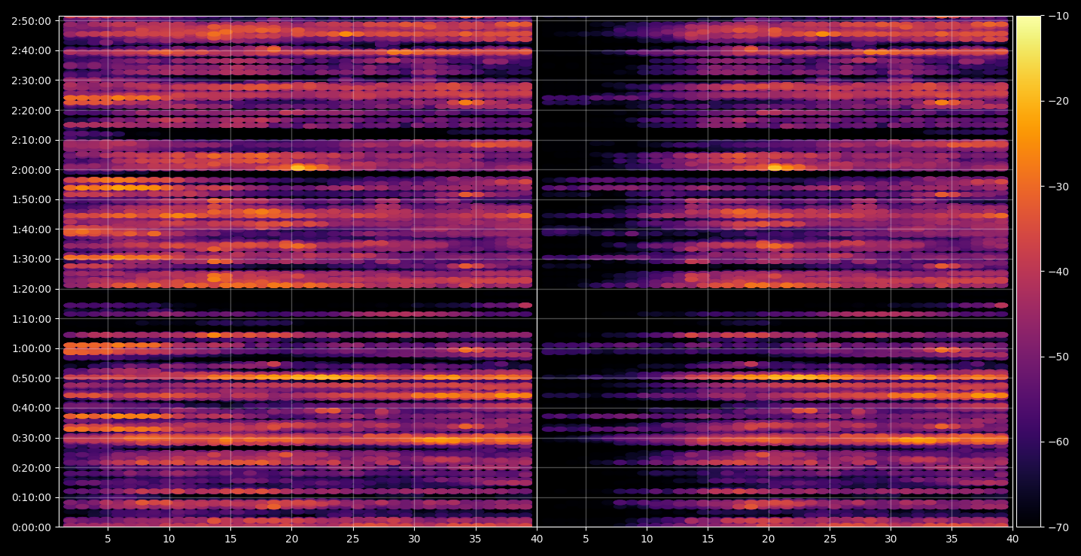Click the −30 colorbar tick label
1081x556 pixels.
coord(1058,187)
